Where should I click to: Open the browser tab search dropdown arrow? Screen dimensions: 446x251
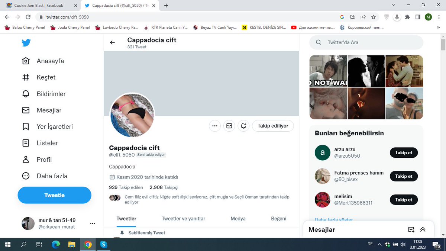[393, 4]
